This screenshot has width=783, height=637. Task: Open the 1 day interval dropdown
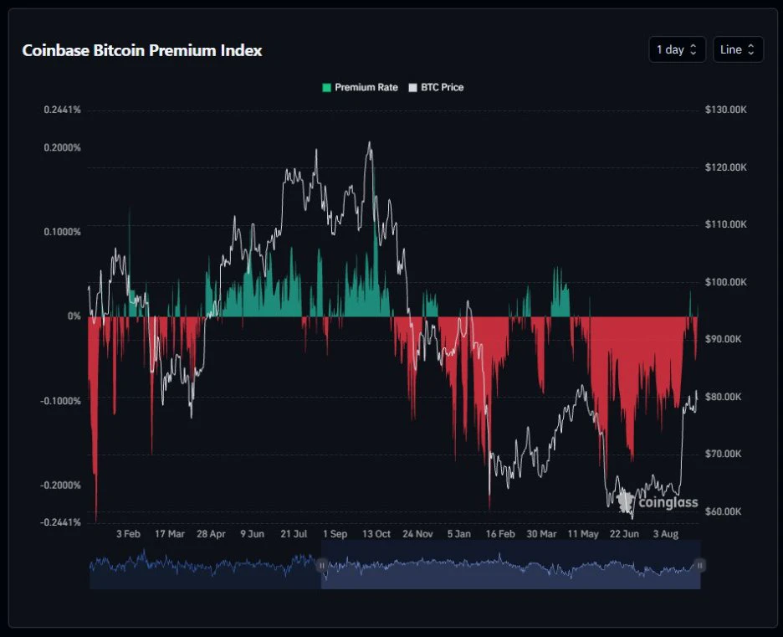point(677,49)
